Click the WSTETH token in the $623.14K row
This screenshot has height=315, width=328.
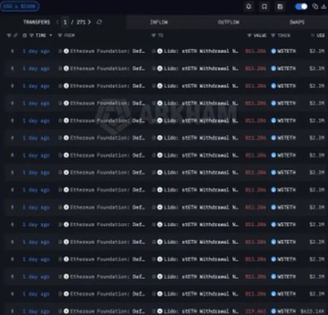283,311
